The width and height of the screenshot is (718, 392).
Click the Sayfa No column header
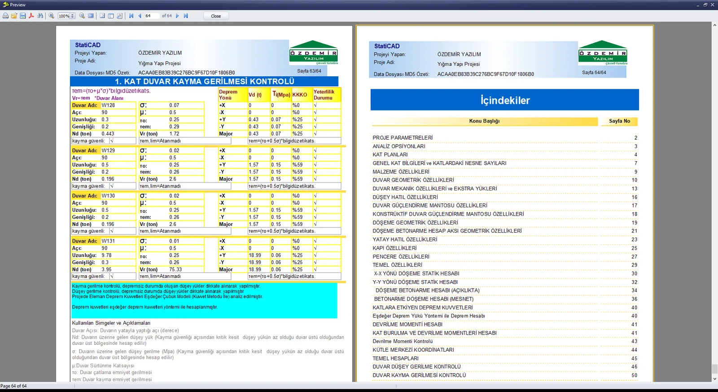[619, 121]
